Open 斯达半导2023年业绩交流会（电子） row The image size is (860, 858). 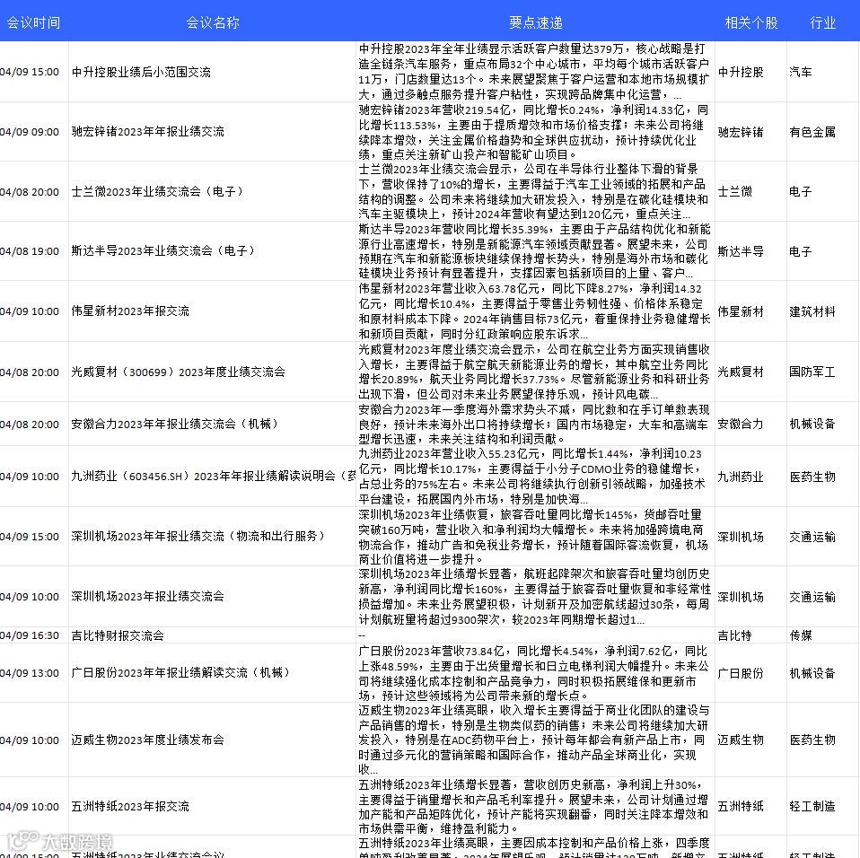tap(162, 250)
